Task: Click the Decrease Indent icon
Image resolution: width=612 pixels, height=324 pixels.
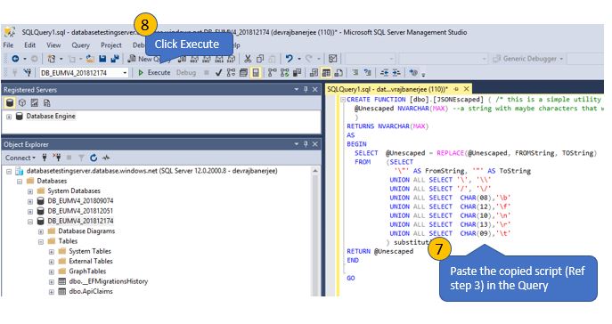Action: [x=384, y=72]
